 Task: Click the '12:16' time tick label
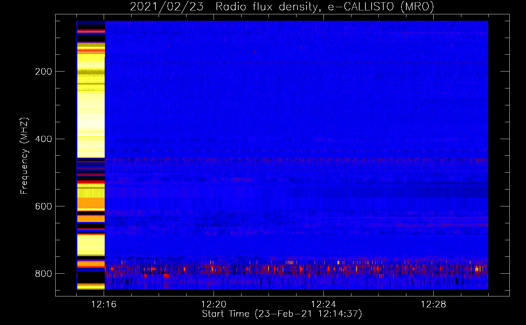coord(104,305)
